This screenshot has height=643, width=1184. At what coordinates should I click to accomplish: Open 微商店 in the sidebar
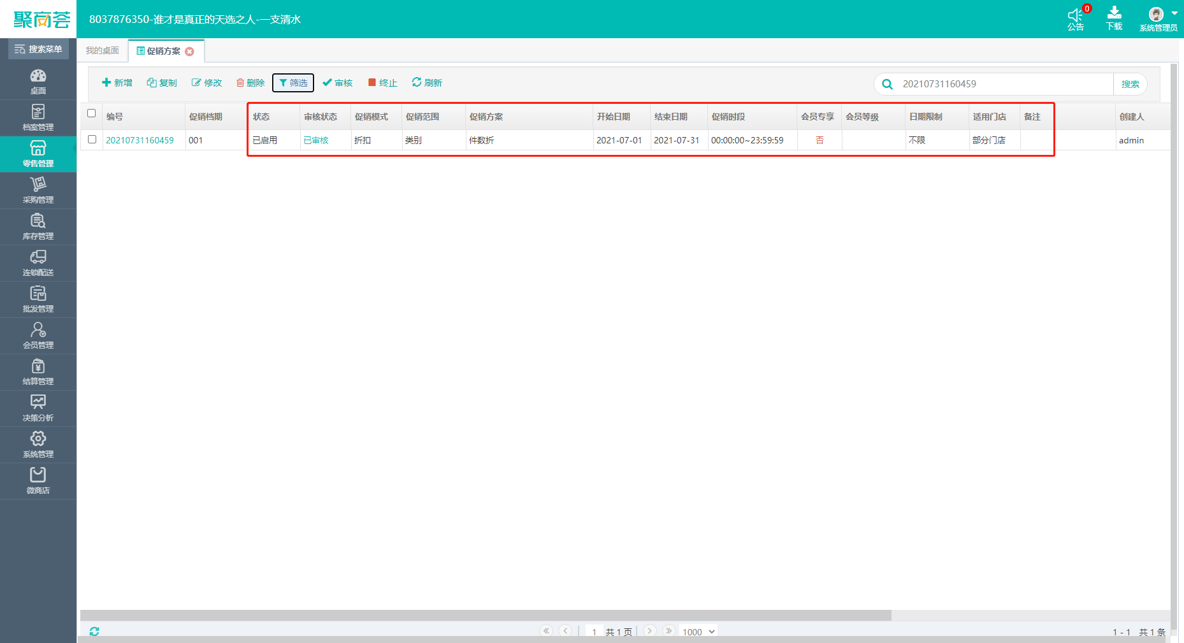tap(38, 480)
